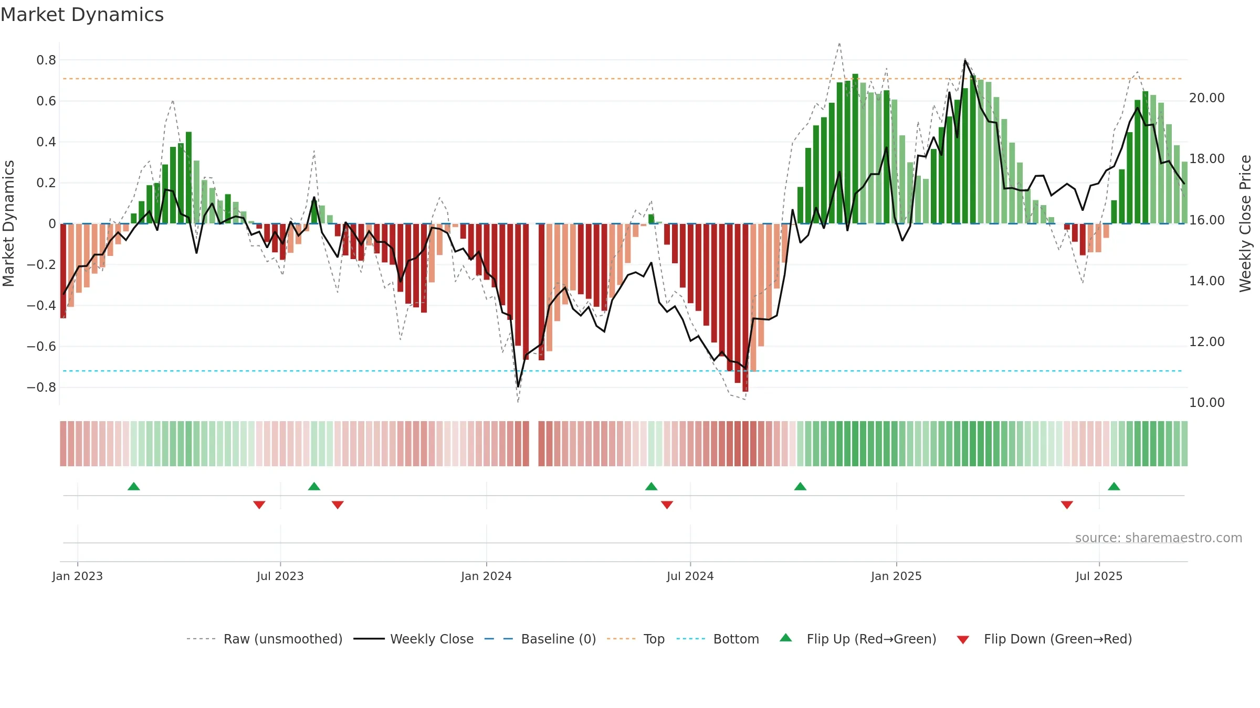Click the 12.00 price tick on right axis

coord(1207,342)
